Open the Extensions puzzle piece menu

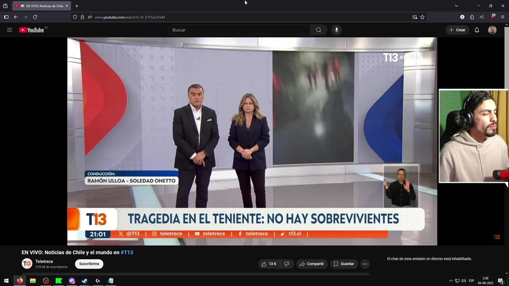pyautogui.click(x=472, y=17)
